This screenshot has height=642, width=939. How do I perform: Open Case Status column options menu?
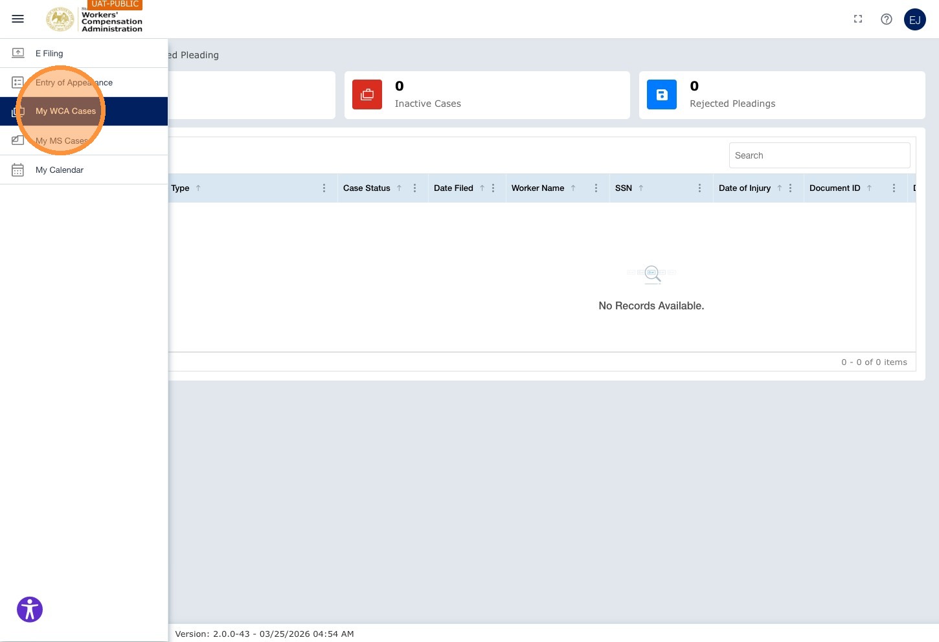(x=415, y=188)
